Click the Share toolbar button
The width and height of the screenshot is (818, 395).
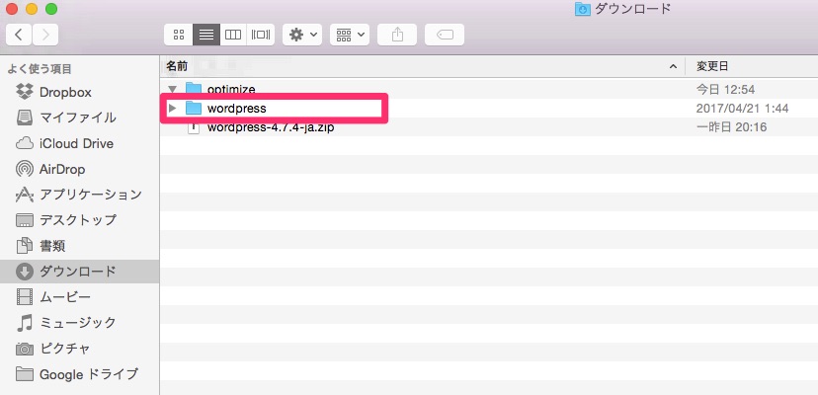397,35
